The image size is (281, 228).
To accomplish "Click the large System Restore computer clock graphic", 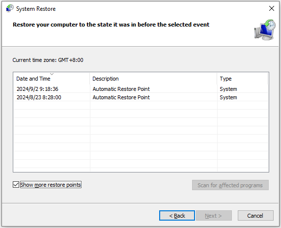I will click(x=265, y=29).
